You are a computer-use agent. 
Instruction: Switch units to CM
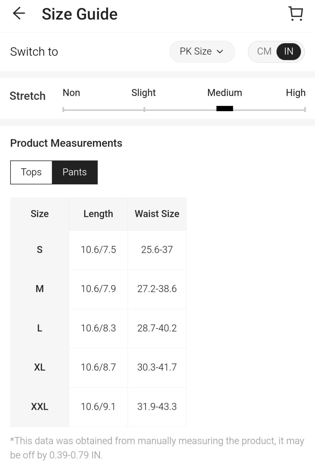coord(264,52)
